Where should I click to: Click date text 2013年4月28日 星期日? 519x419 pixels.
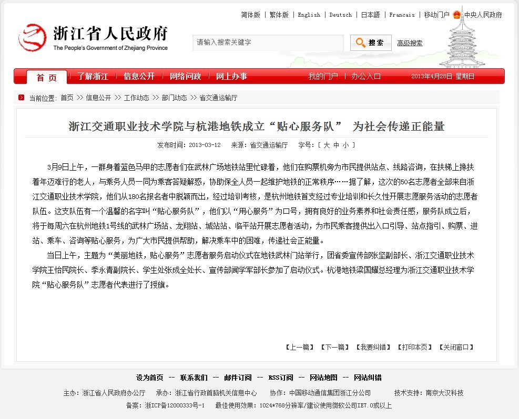click(443, 76)
